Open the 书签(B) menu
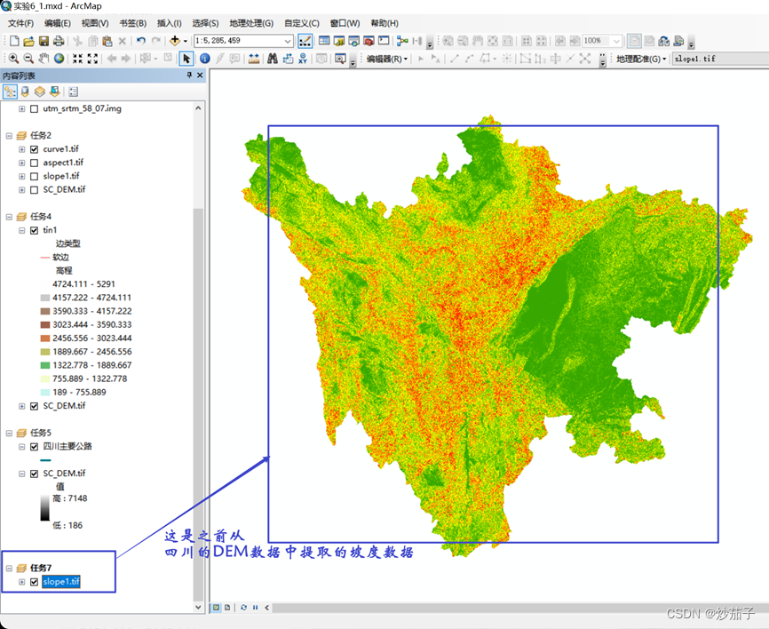 pyautogui.click(x=133, y=23)
